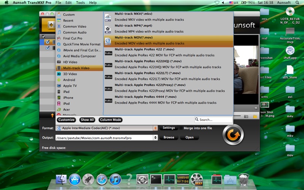Image resolution: width=304 pixels, height=190 pixels.
Task: Open the Format dropdown arrow
Action: click(x=155, y=128)
